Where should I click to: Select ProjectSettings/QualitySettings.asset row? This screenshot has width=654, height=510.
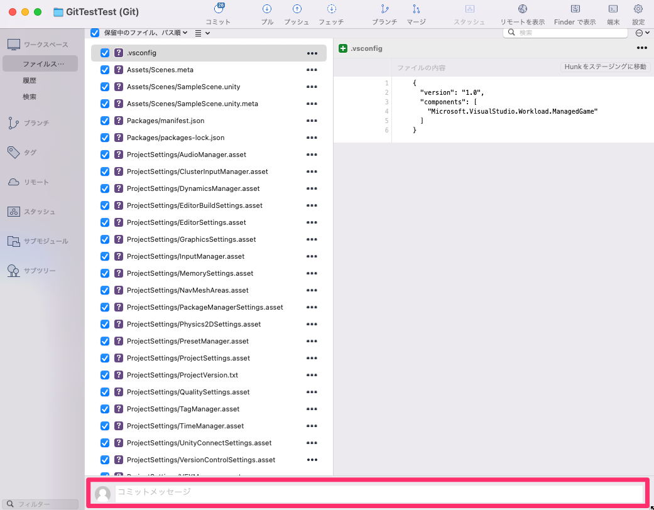(209, 392)
